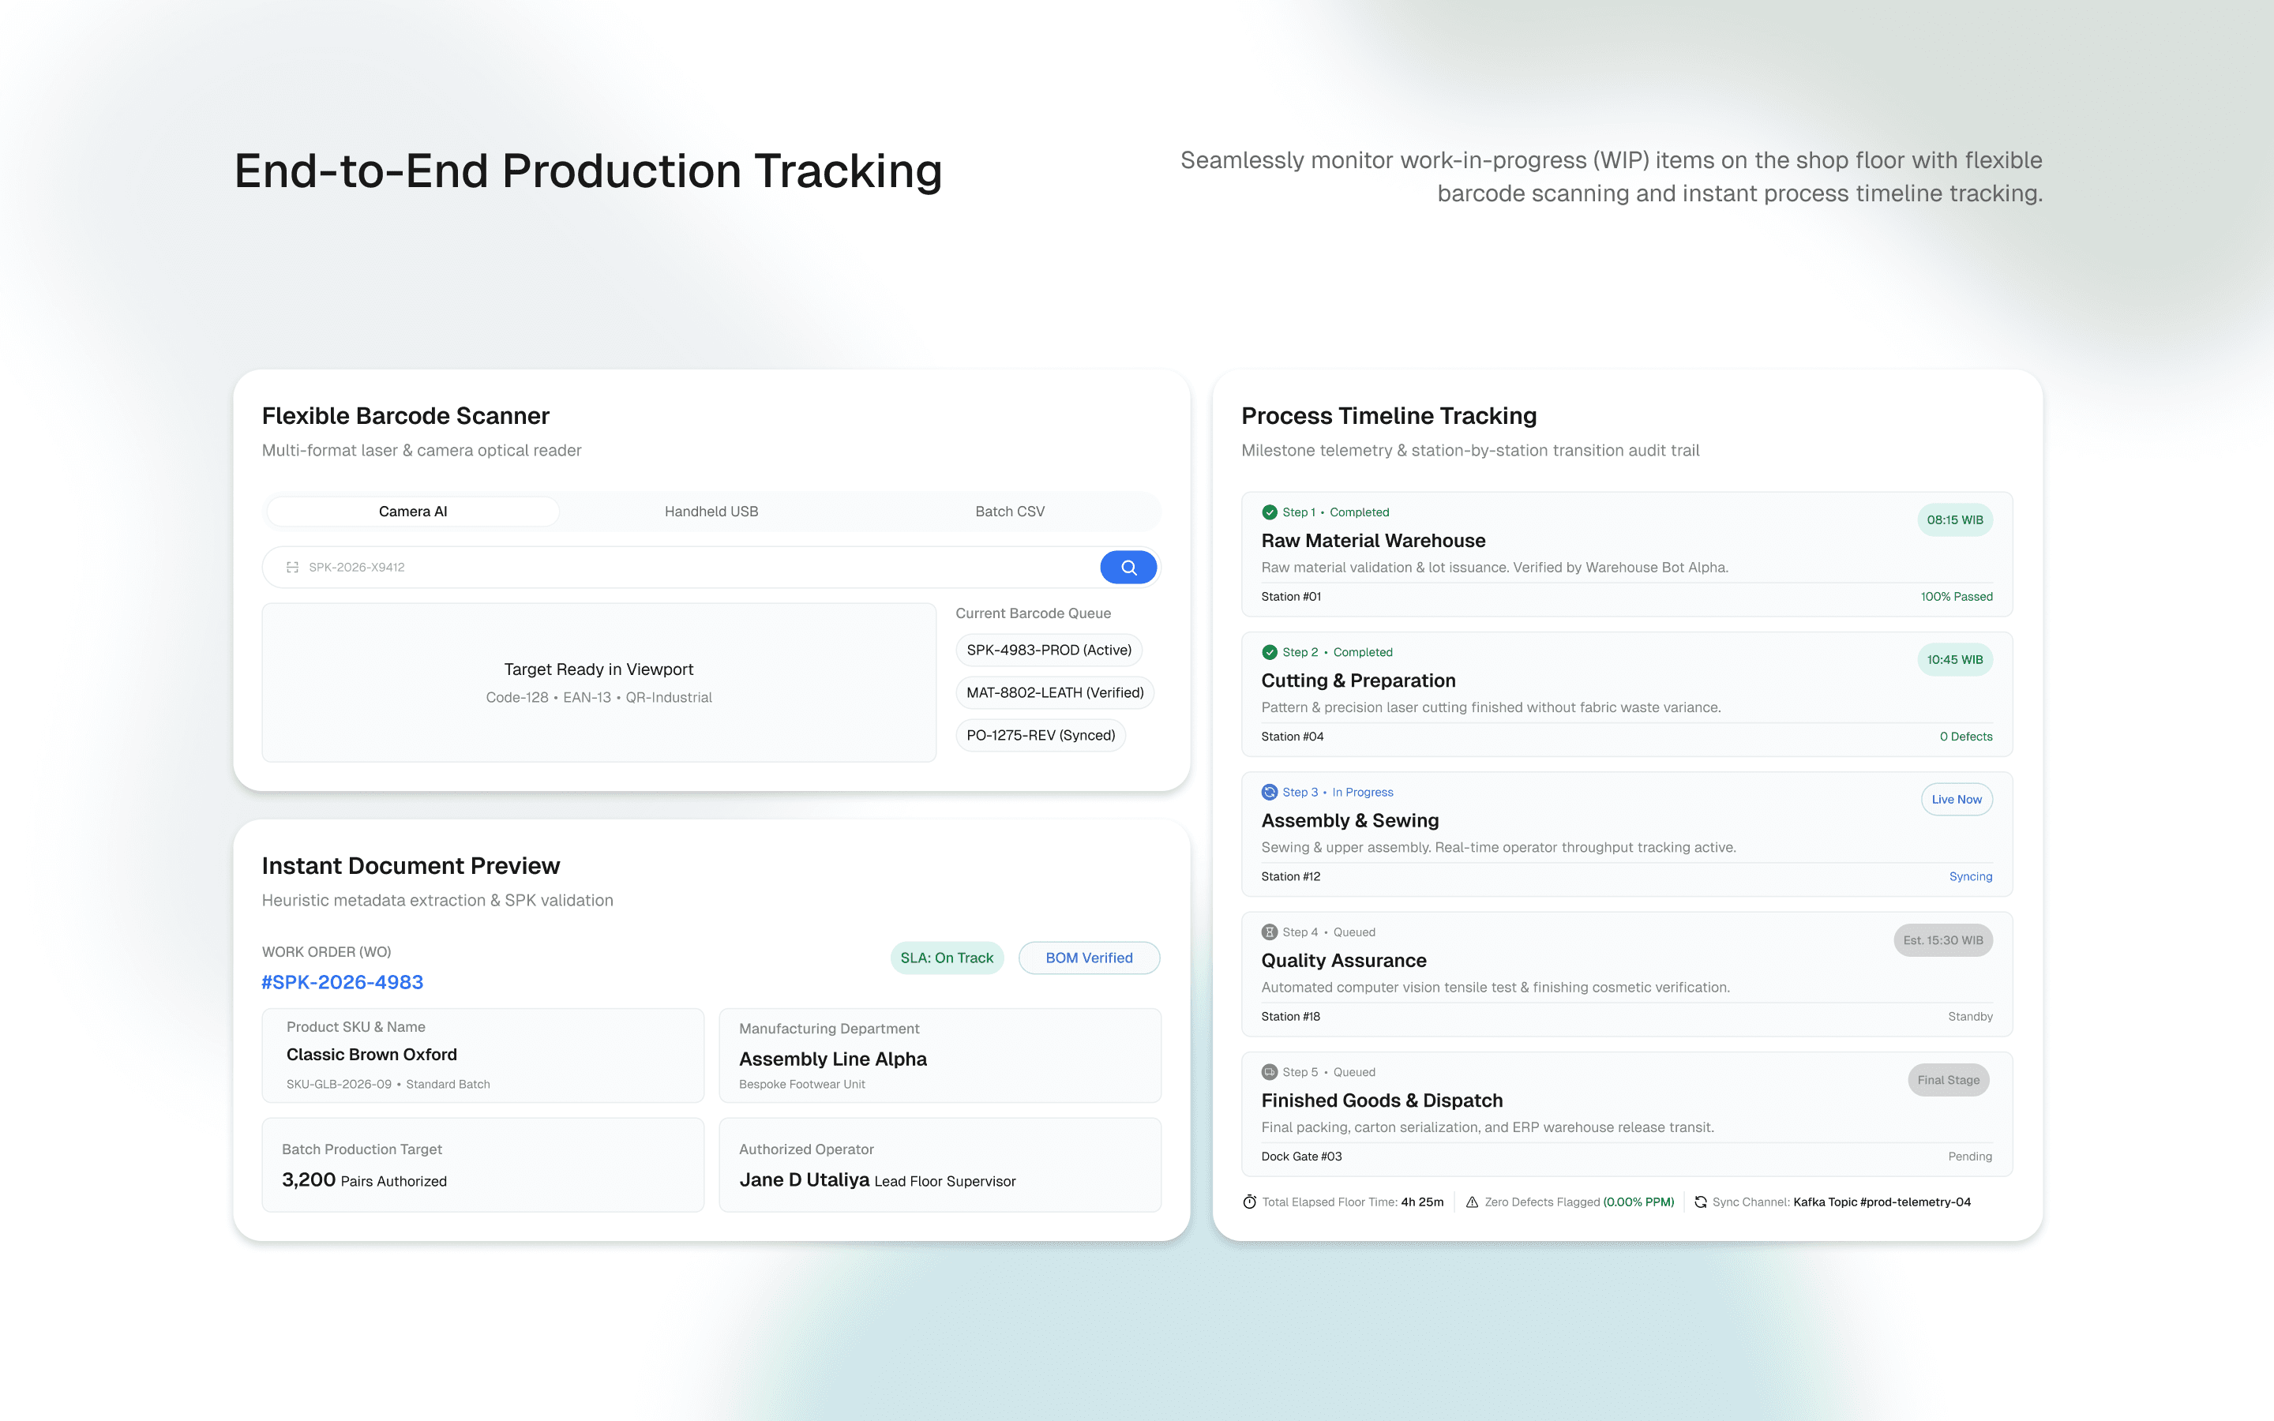
Task: Click the BOM Verified badge
Action: (x=1089, y=958)
